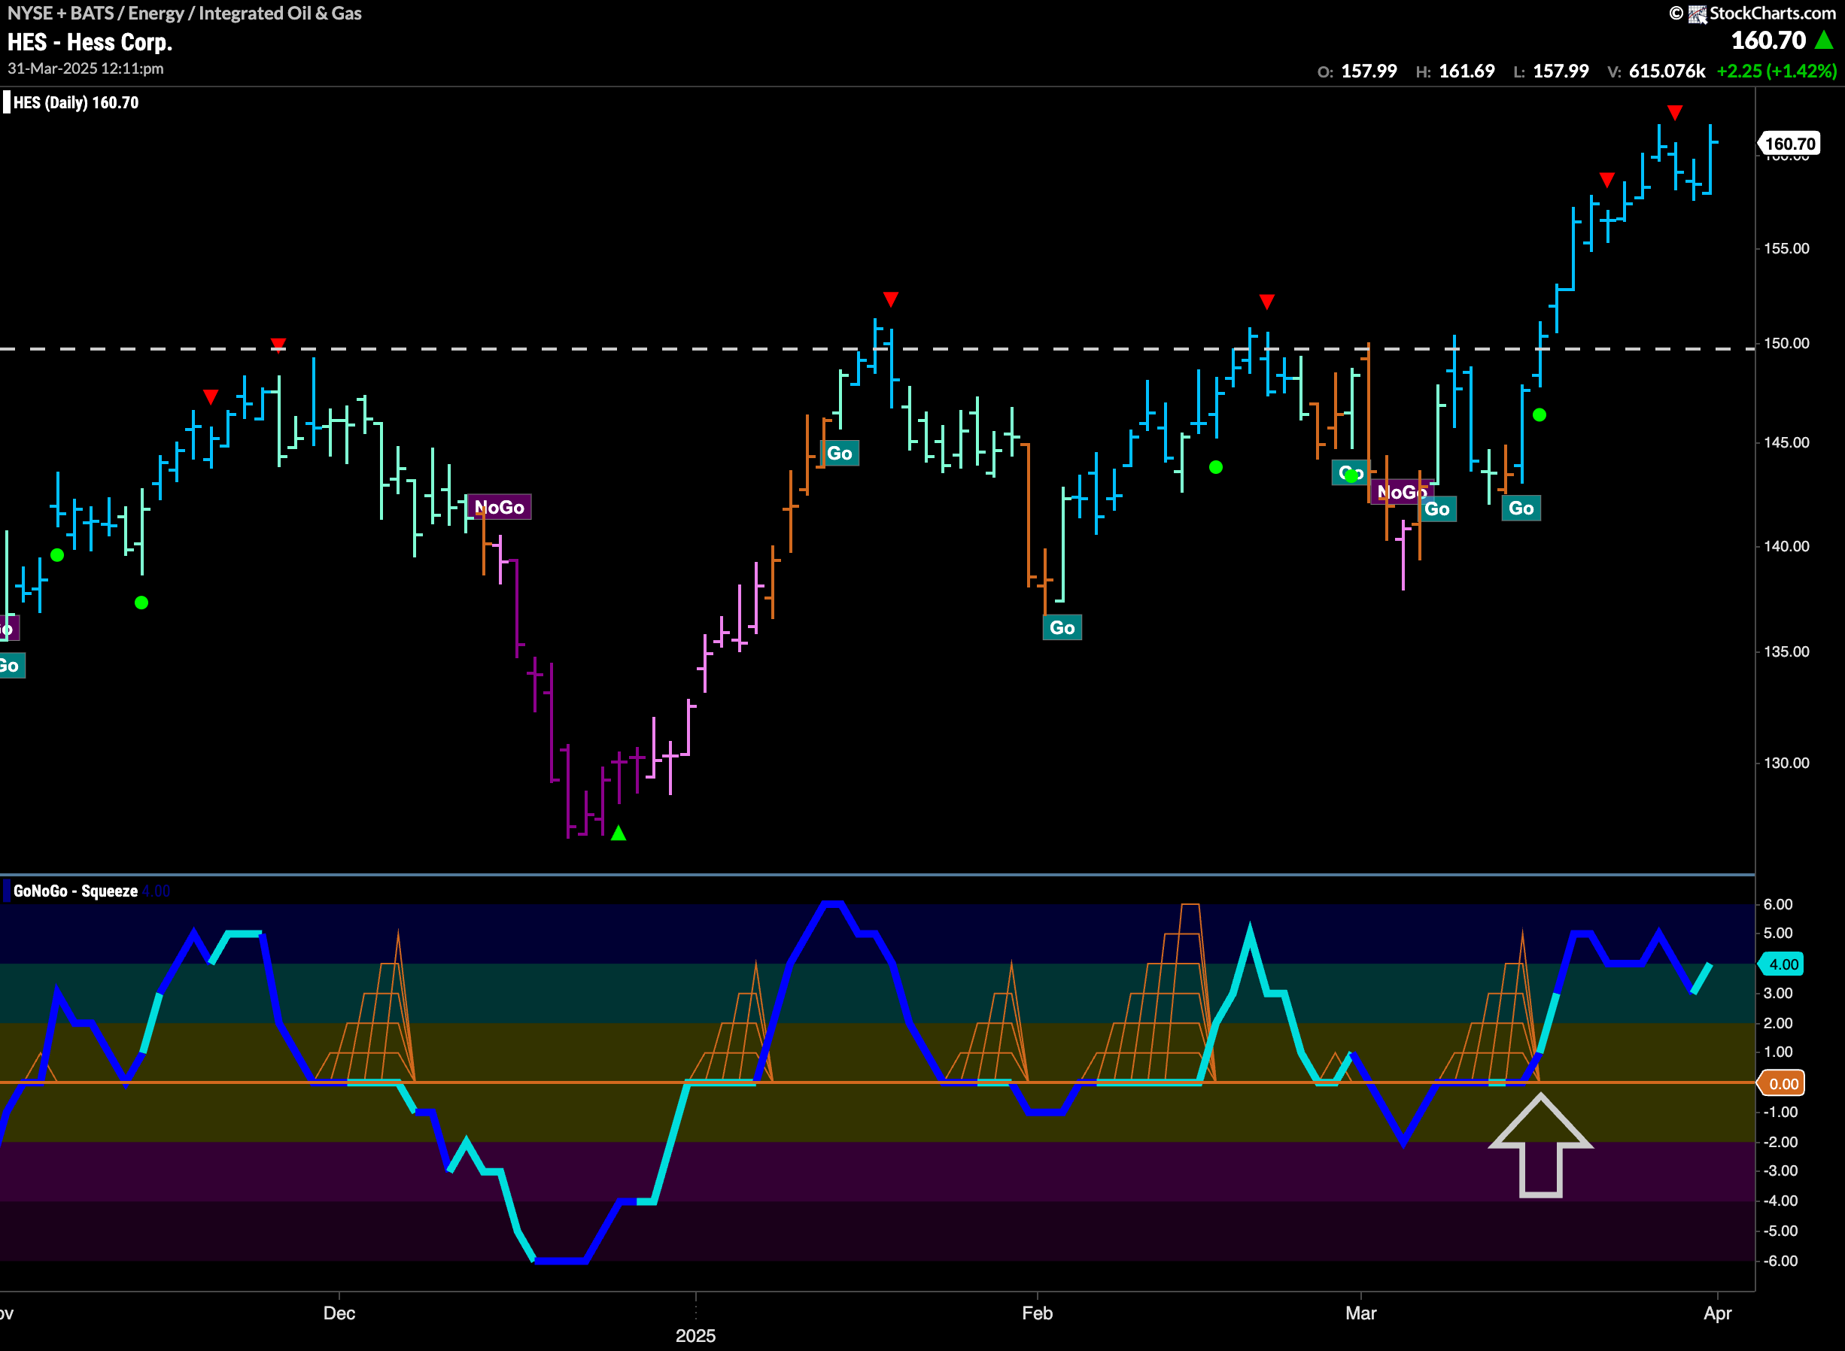This screenshot has width=1845, height=1351.
Task: Click the Apr date axis label
Action: 1717,1313
